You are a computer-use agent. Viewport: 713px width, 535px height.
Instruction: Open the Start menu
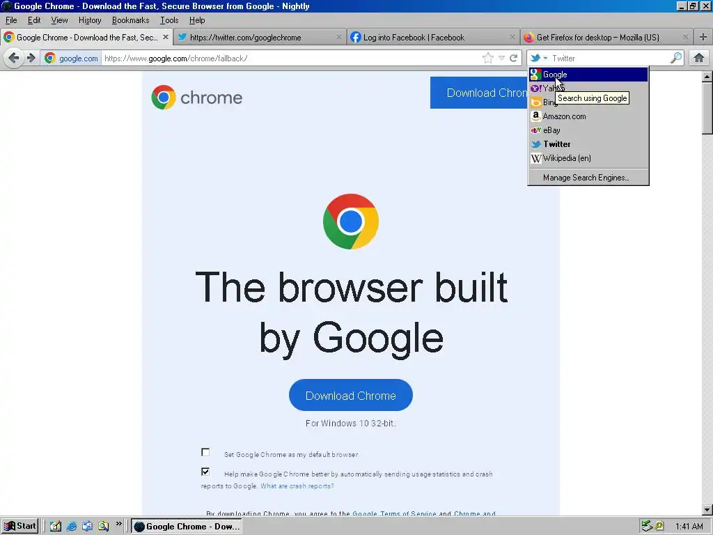(x=19, y=527)
